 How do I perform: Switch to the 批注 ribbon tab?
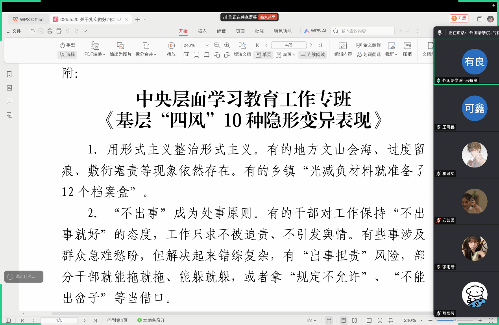point(259,31)
